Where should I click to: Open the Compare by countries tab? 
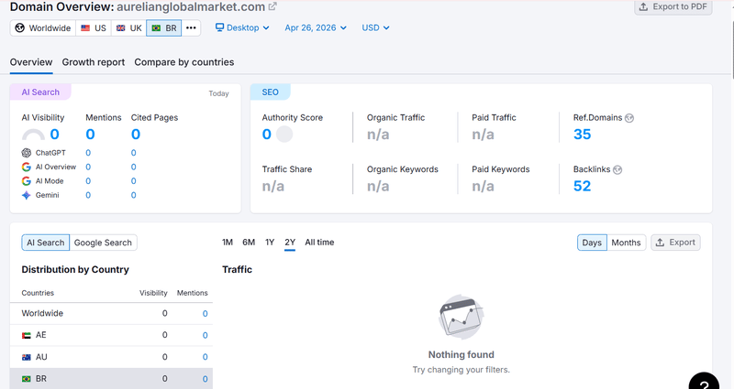[x=184, y=62]
